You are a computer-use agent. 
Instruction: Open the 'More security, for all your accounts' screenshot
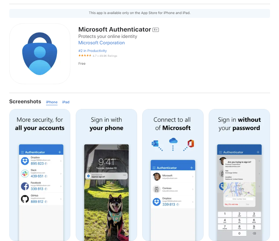coord(40,175)
